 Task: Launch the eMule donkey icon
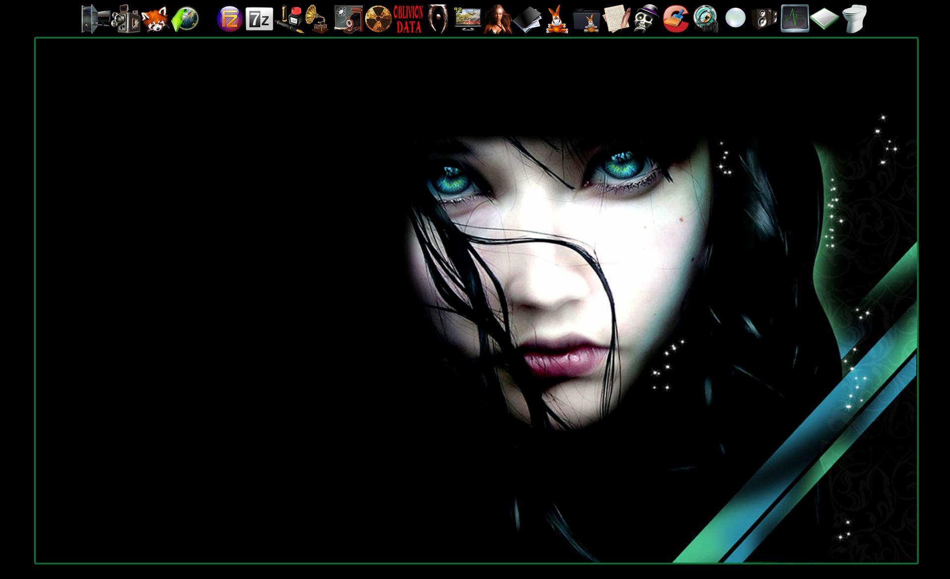(557, 19)
